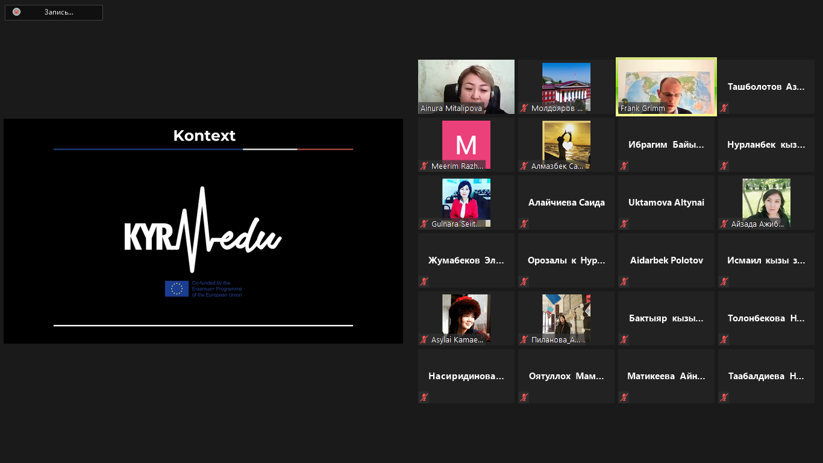Click muted mic icon on Жумабеков Эл... tile
823x463 pixels.
click(424, 282)
